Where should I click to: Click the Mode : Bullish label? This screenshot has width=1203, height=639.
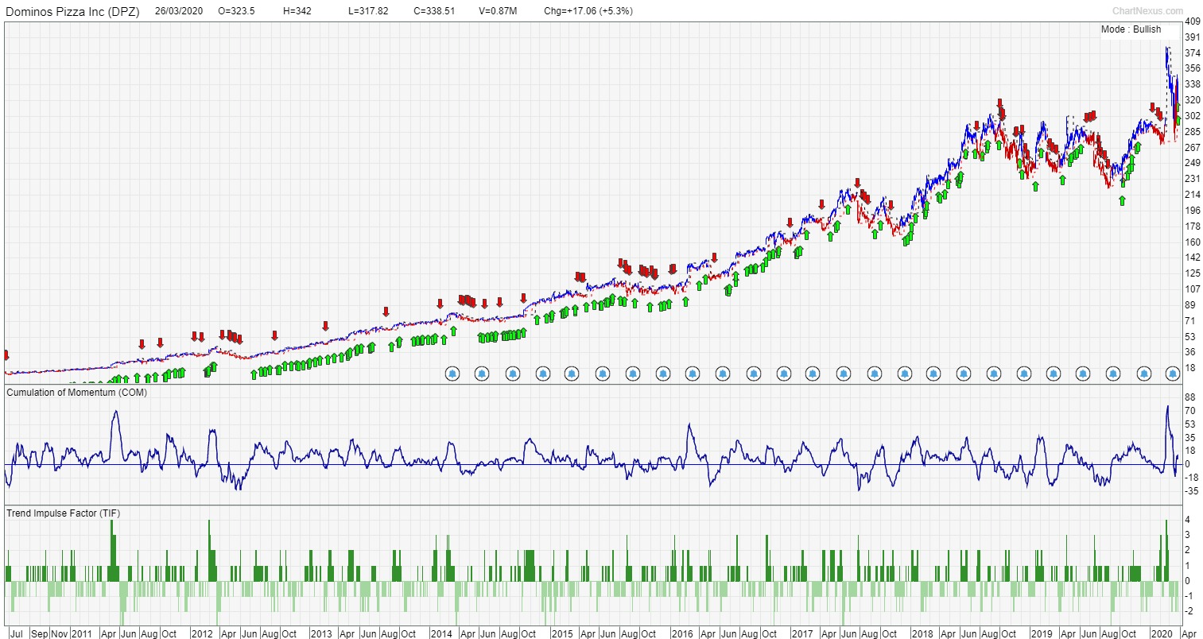[x=1131, y=29]
